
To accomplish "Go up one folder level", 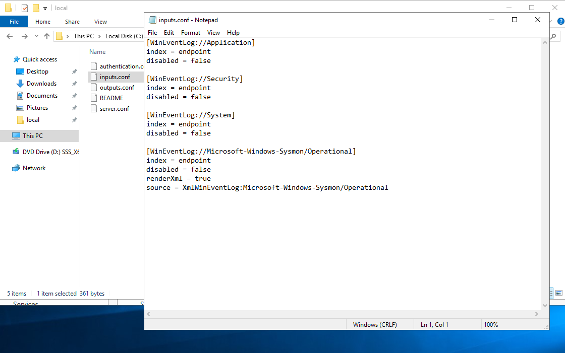I will point(47,36).
